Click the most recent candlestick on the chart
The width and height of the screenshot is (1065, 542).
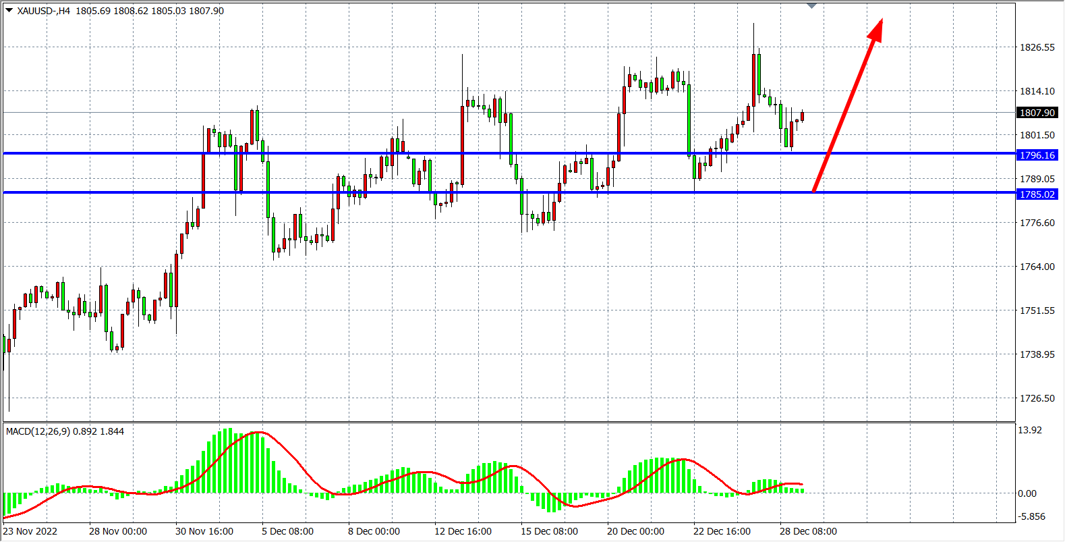[802, 116]
